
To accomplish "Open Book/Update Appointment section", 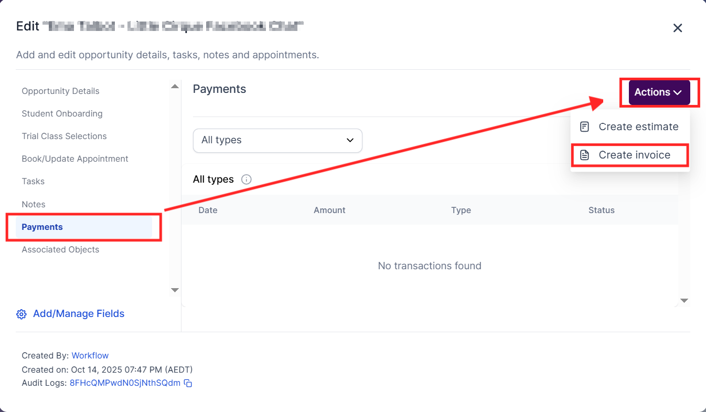I will tap(75, 159).
